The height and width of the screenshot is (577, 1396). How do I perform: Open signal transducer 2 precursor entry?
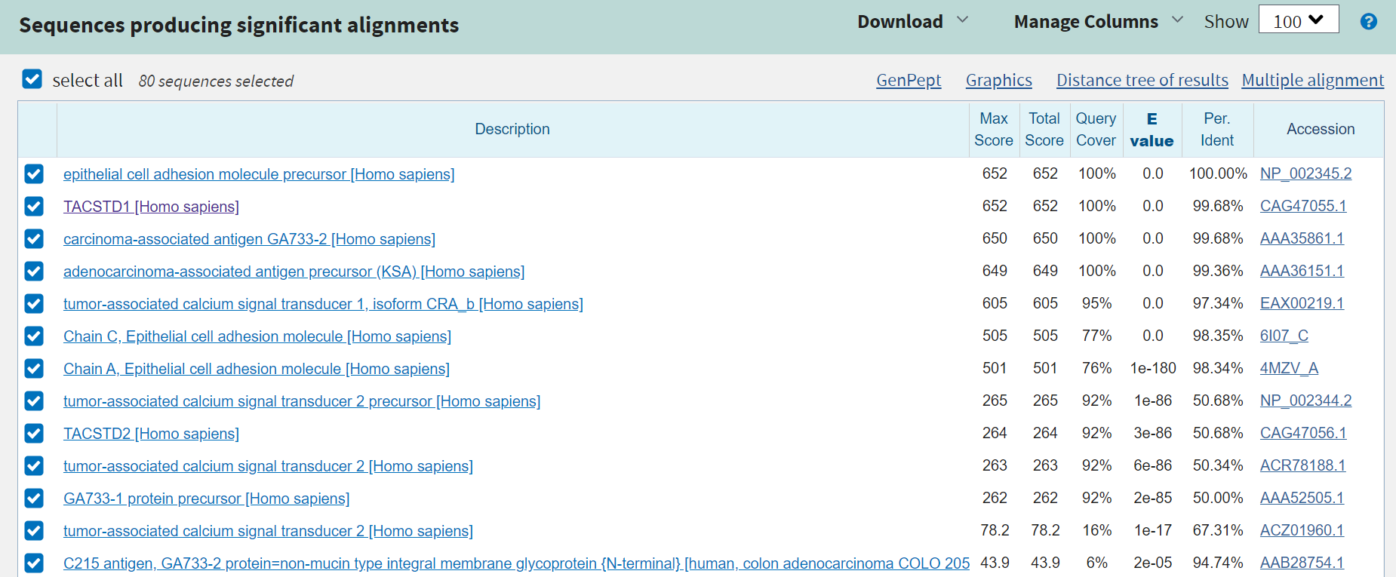[302, 401]
